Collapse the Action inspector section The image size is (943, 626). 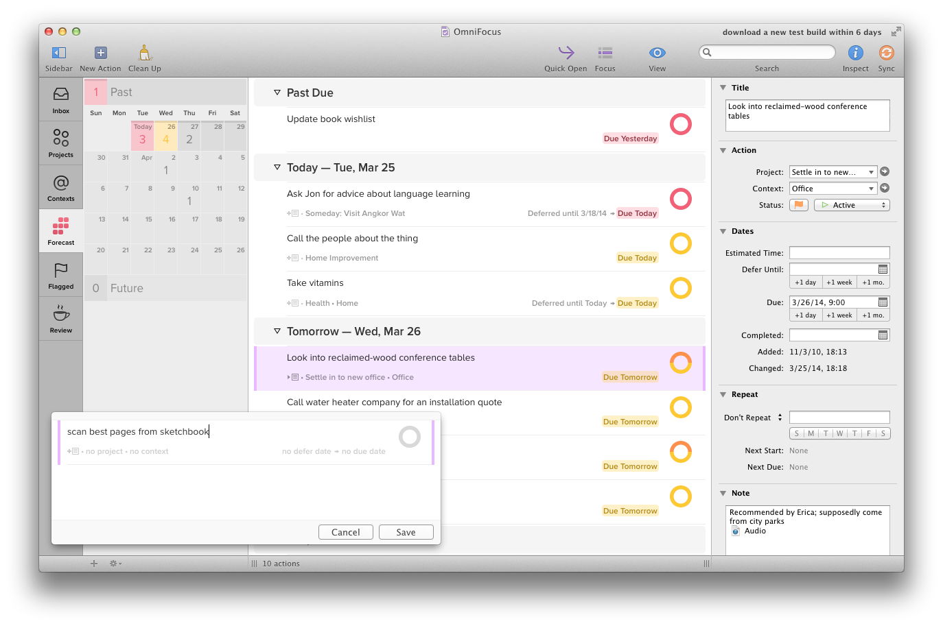[x=723, y=150]
